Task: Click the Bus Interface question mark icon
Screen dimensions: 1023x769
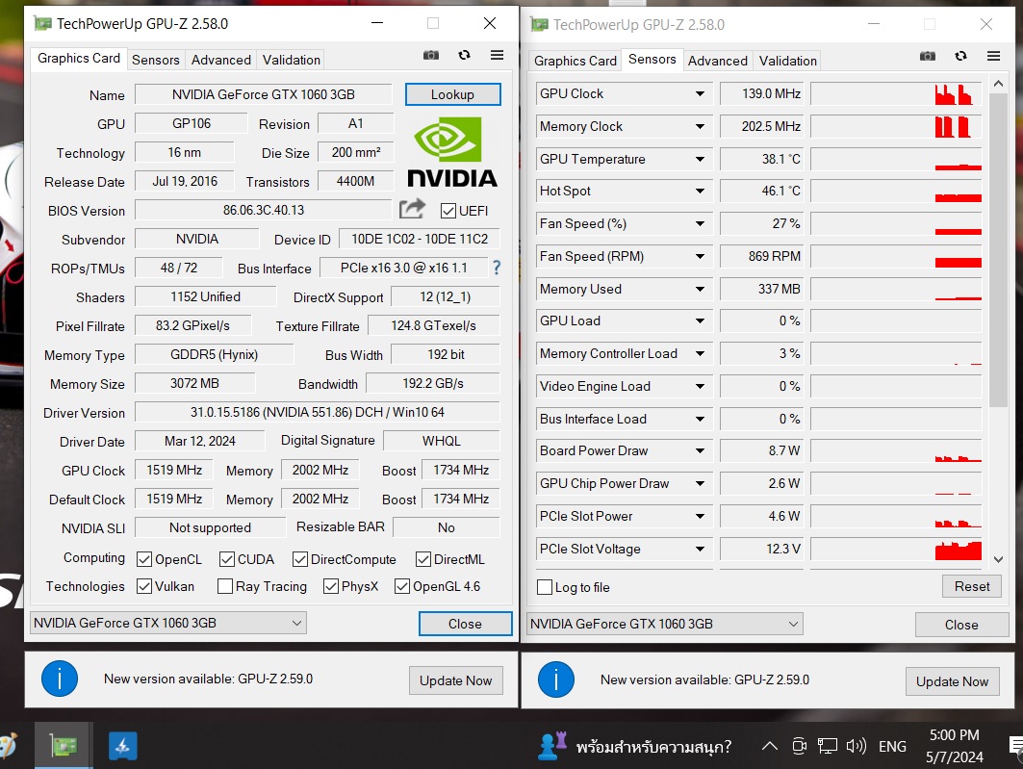Action: [497, 268]
